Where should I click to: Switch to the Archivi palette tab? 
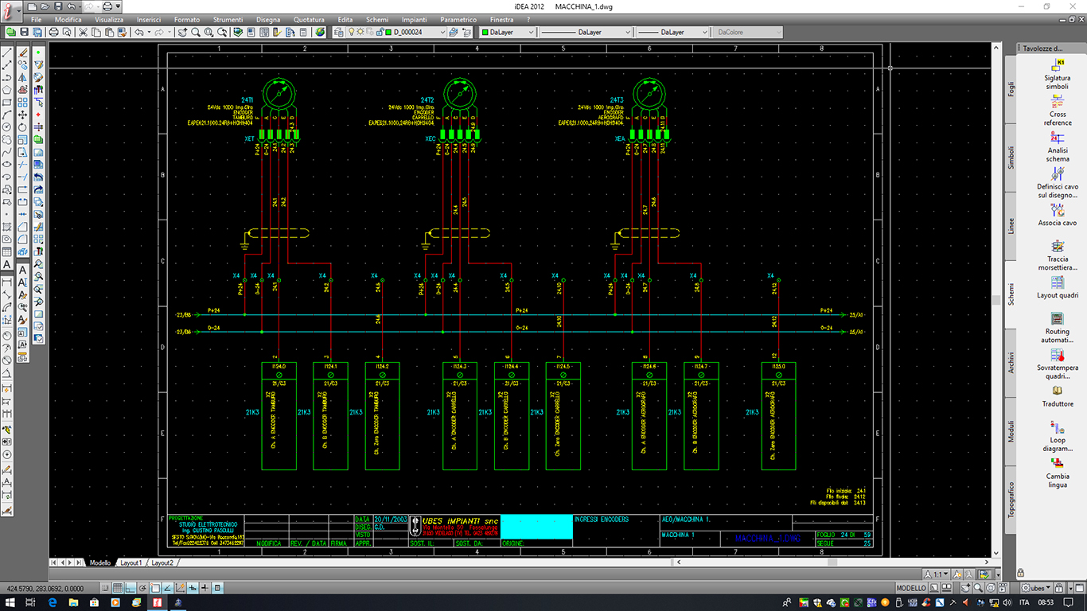point(1011,363)
